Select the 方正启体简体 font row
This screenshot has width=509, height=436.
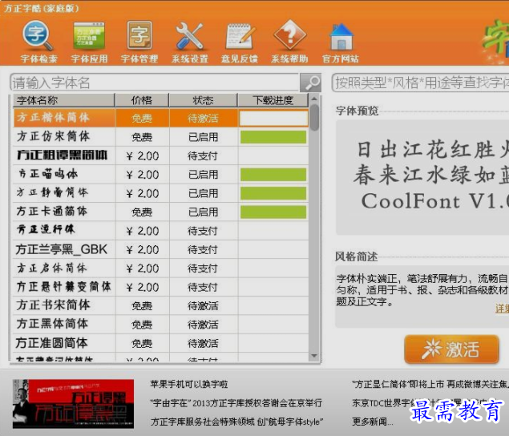[x=161, y=268]
